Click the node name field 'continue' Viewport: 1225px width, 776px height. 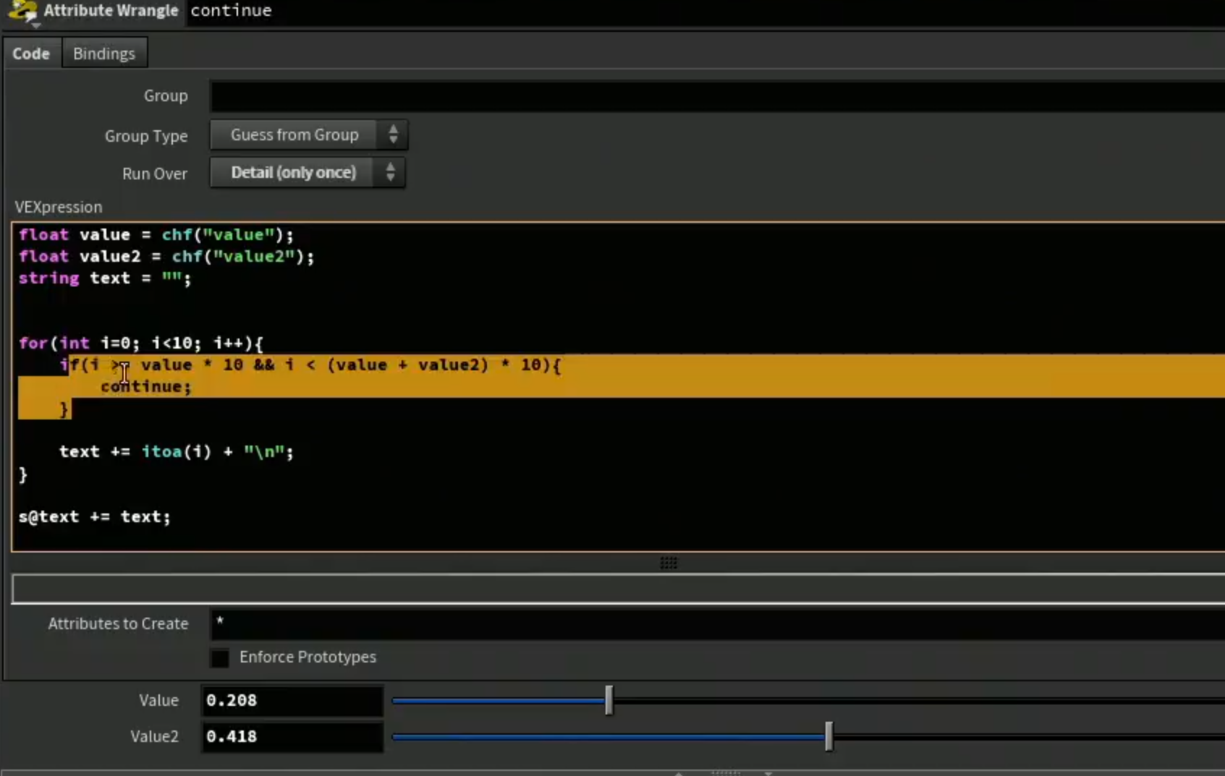[231, 10]
